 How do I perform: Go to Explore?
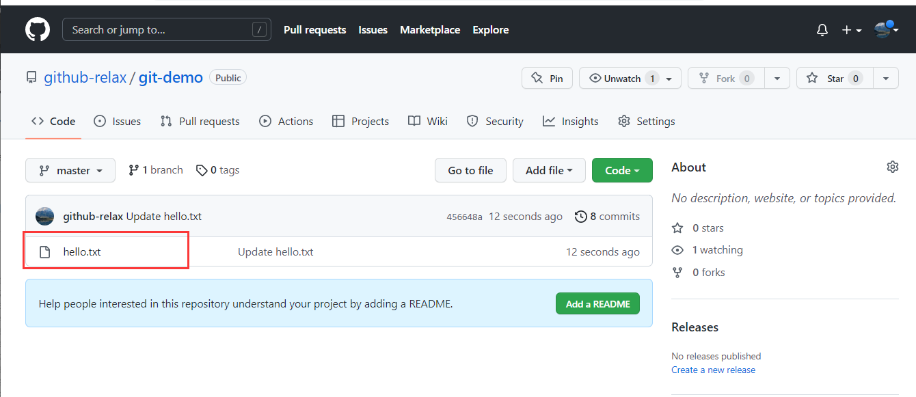point(490,30)
